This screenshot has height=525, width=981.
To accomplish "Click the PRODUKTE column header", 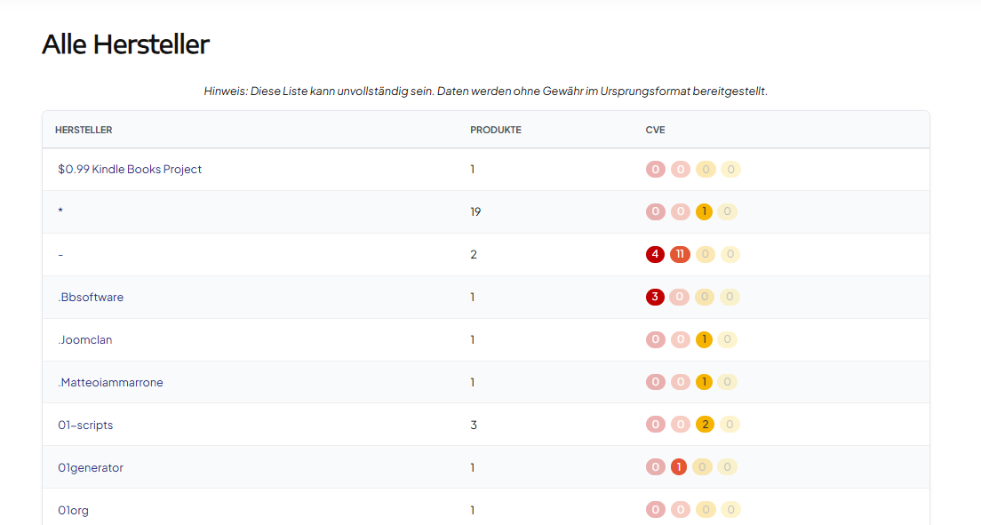I will click(x=496, y=130).
